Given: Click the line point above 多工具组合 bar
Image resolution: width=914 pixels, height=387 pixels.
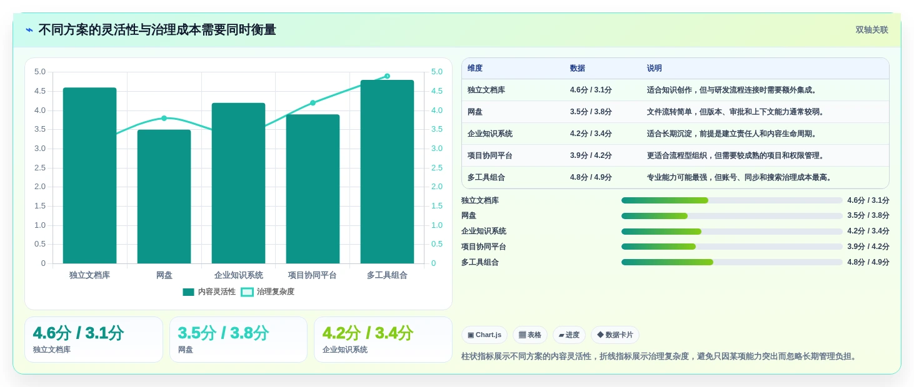Looking at the screenshot, I should click(387, 76).
